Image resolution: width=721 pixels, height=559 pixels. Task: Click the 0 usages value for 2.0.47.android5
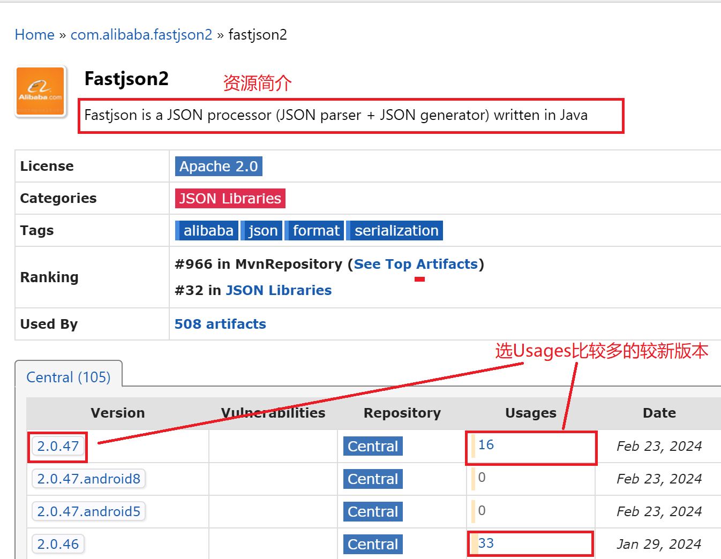pyautogui.click(x=482, y=511)
